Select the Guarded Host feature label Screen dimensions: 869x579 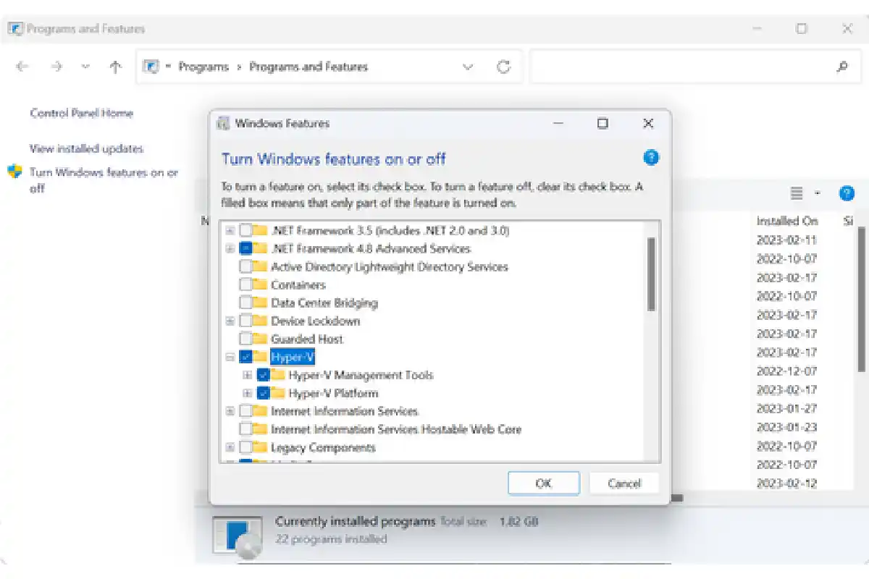307,339
